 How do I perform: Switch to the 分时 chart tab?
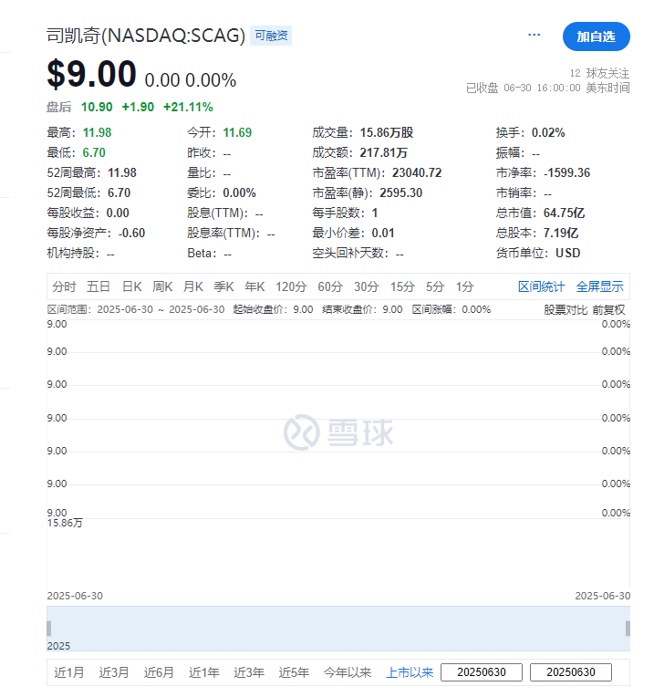[64, 286]
